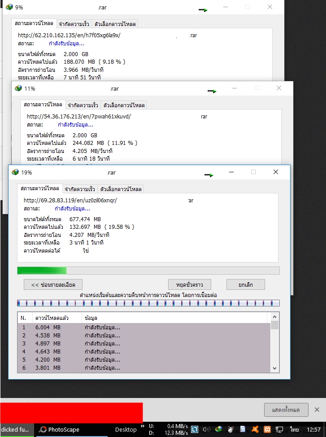This screenshot has height=437, width=326.
Task: Click the PhotoScape taskbar button
Action: pyautogui.click(x=71, y=429)
